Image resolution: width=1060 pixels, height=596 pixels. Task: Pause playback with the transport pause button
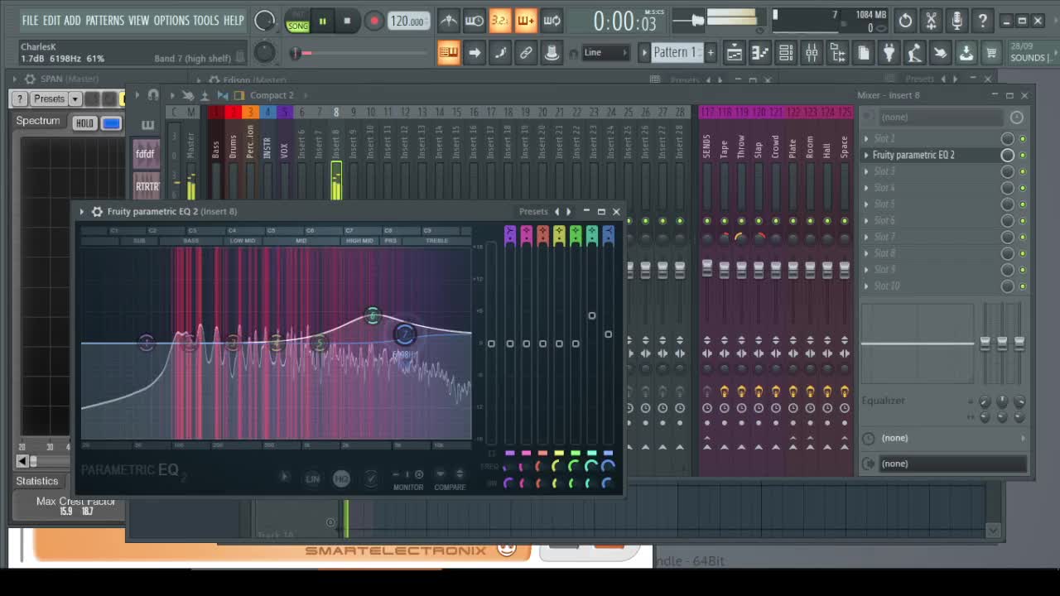tap(322, 21)
